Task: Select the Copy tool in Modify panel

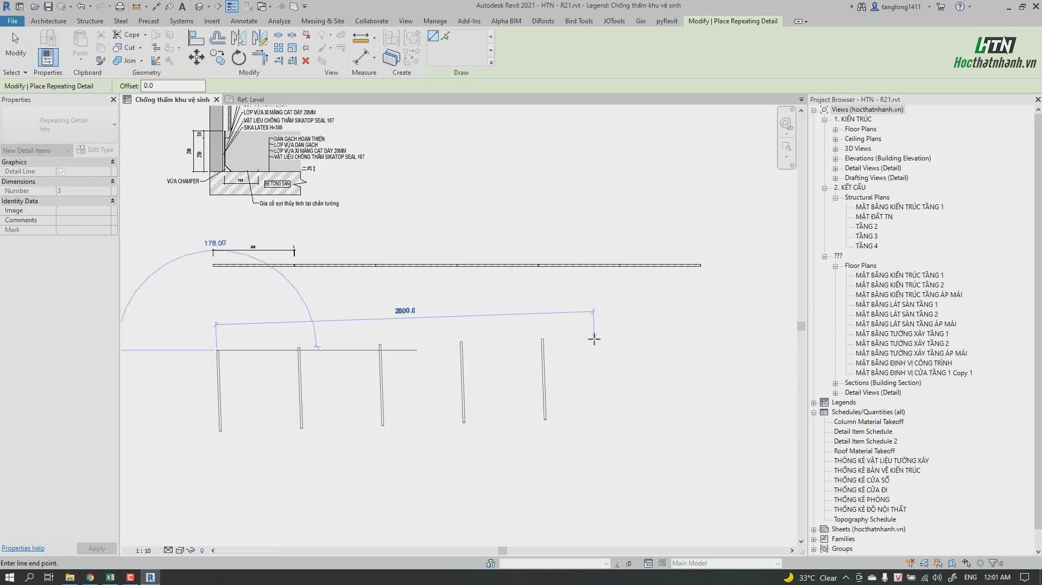Action: [x=218, y=57]
